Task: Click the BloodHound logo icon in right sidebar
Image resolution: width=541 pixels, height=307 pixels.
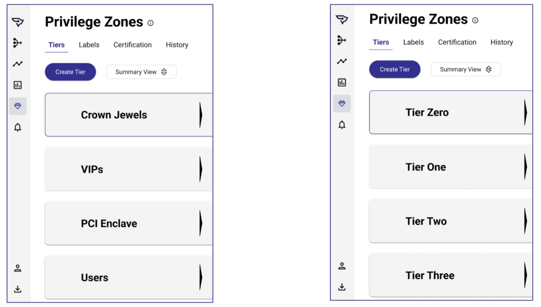Action: coord(342,20)
